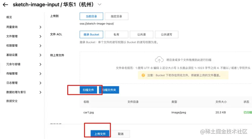Open the bucket region dropdown chevron
The width and height of the screenshot is (252, 139).
tap(100, 4)
